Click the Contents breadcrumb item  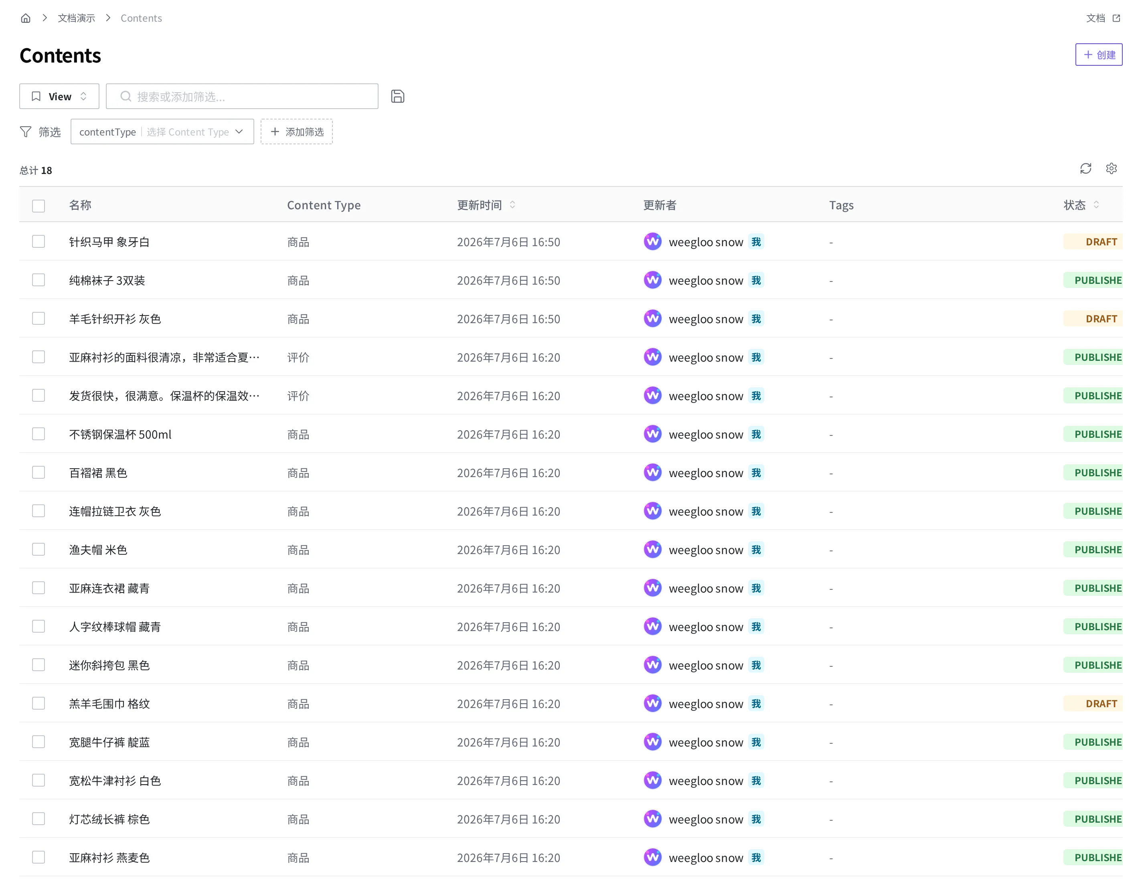click(x=141, y=18)
